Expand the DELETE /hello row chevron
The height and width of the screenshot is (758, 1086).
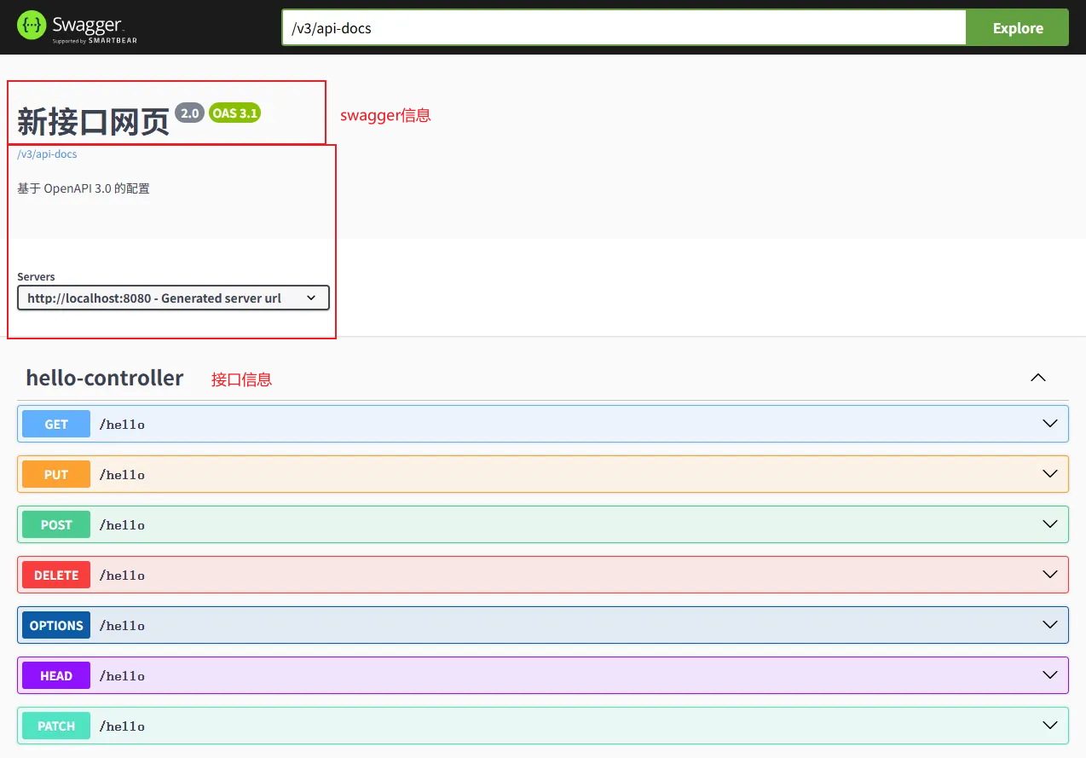[x=1050, y=575]
